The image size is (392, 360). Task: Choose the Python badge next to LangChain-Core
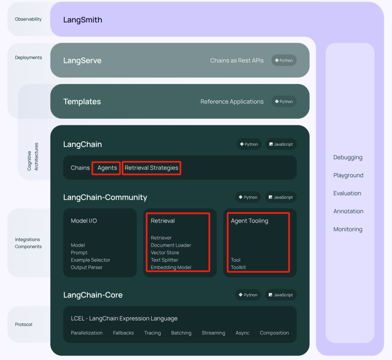pos(248,295)
